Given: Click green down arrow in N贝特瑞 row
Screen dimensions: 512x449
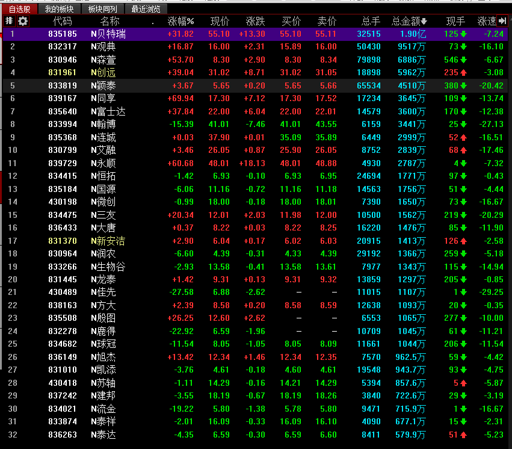Looking at the screenshot, I should pyautogui.click(x=463, y=34).
